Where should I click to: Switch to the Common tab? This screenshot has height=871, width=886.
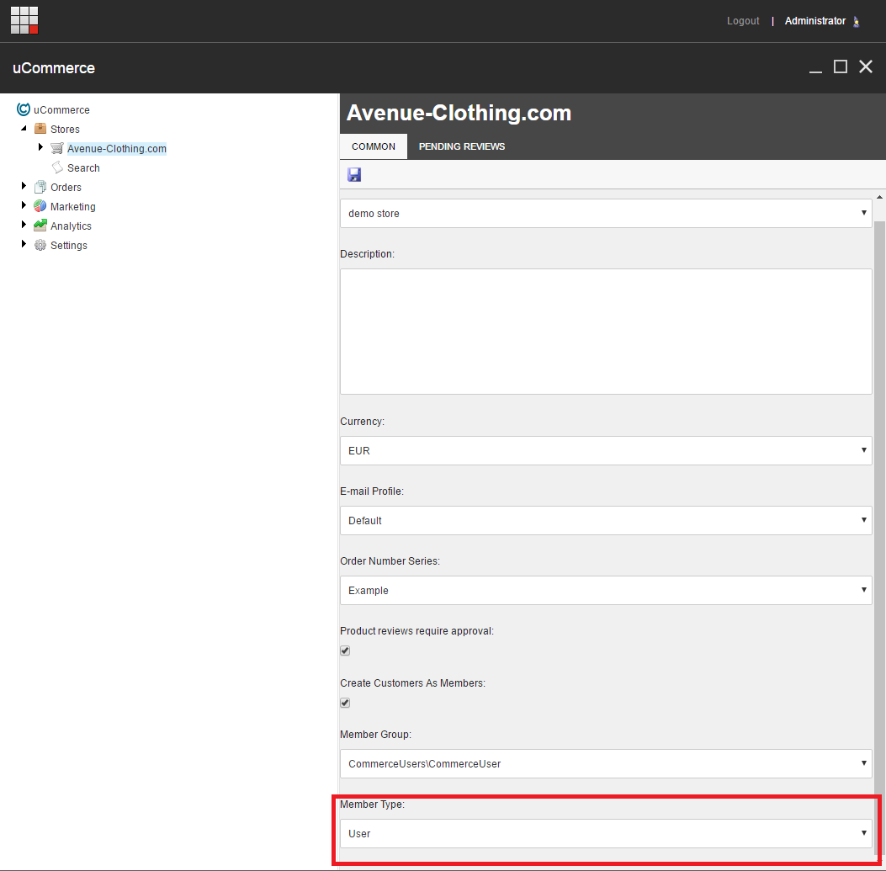(374, 146)
